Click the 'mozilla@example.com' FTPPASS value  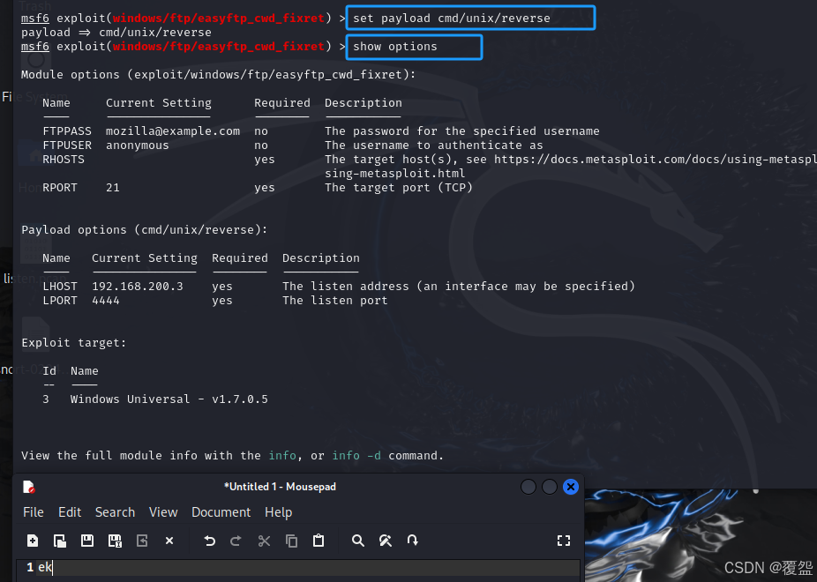(173, 131)
